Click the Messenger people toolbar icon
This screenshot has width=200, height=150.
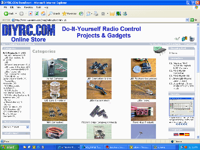tap(125, 13)
